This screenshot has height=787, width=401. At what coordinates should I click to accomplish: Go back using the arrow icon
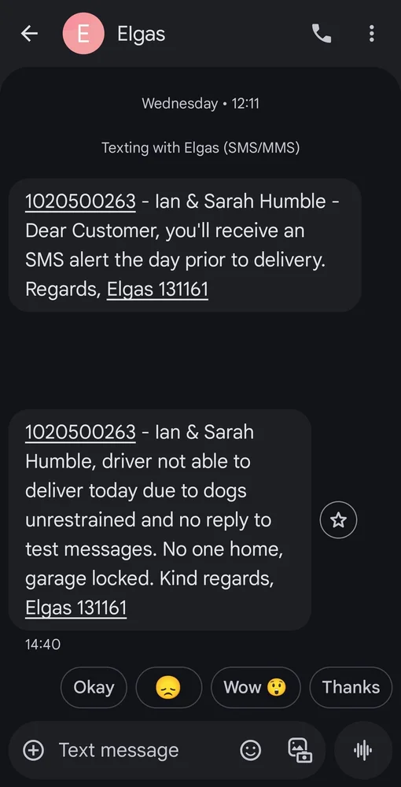[29, 34]
